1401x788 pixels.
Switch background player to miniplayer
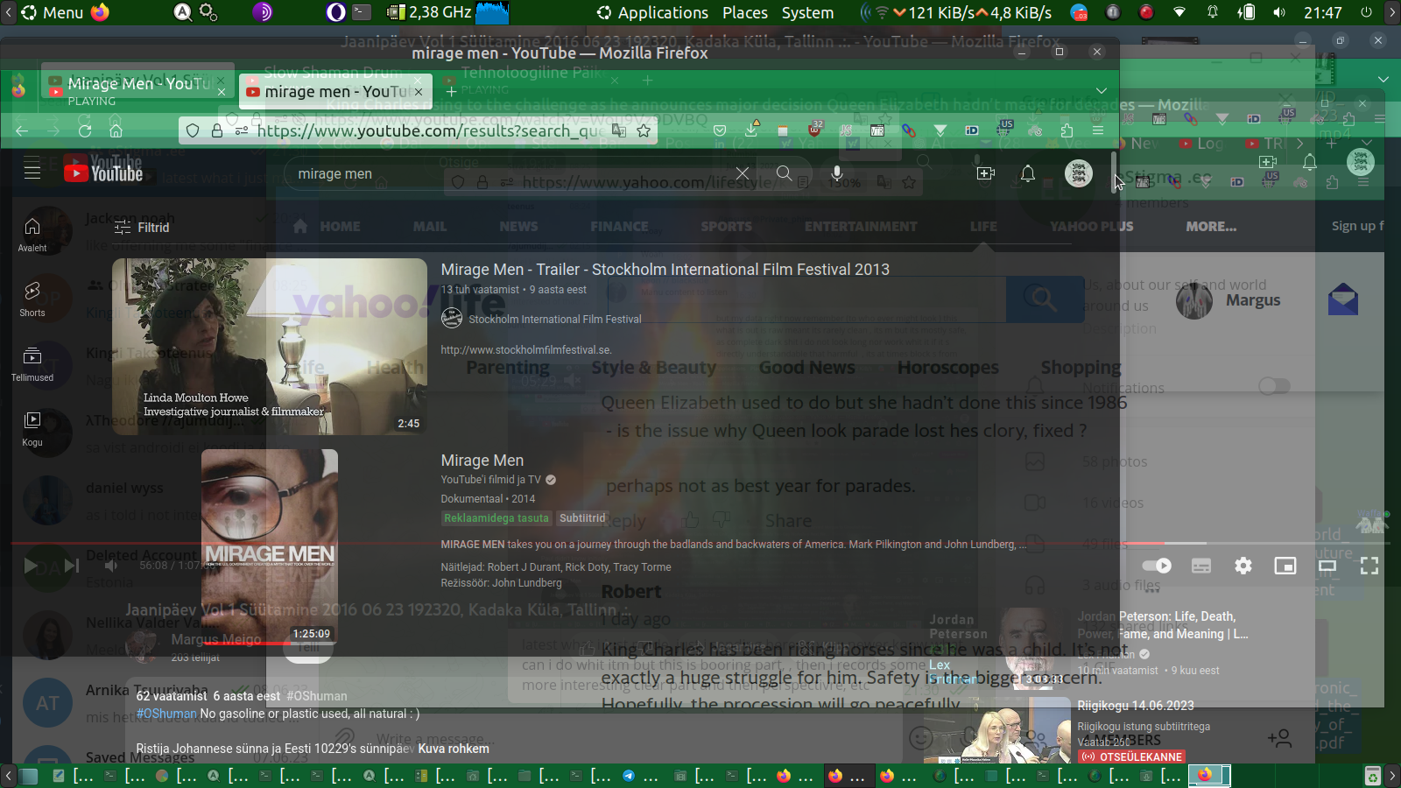tap(1285, 566)
